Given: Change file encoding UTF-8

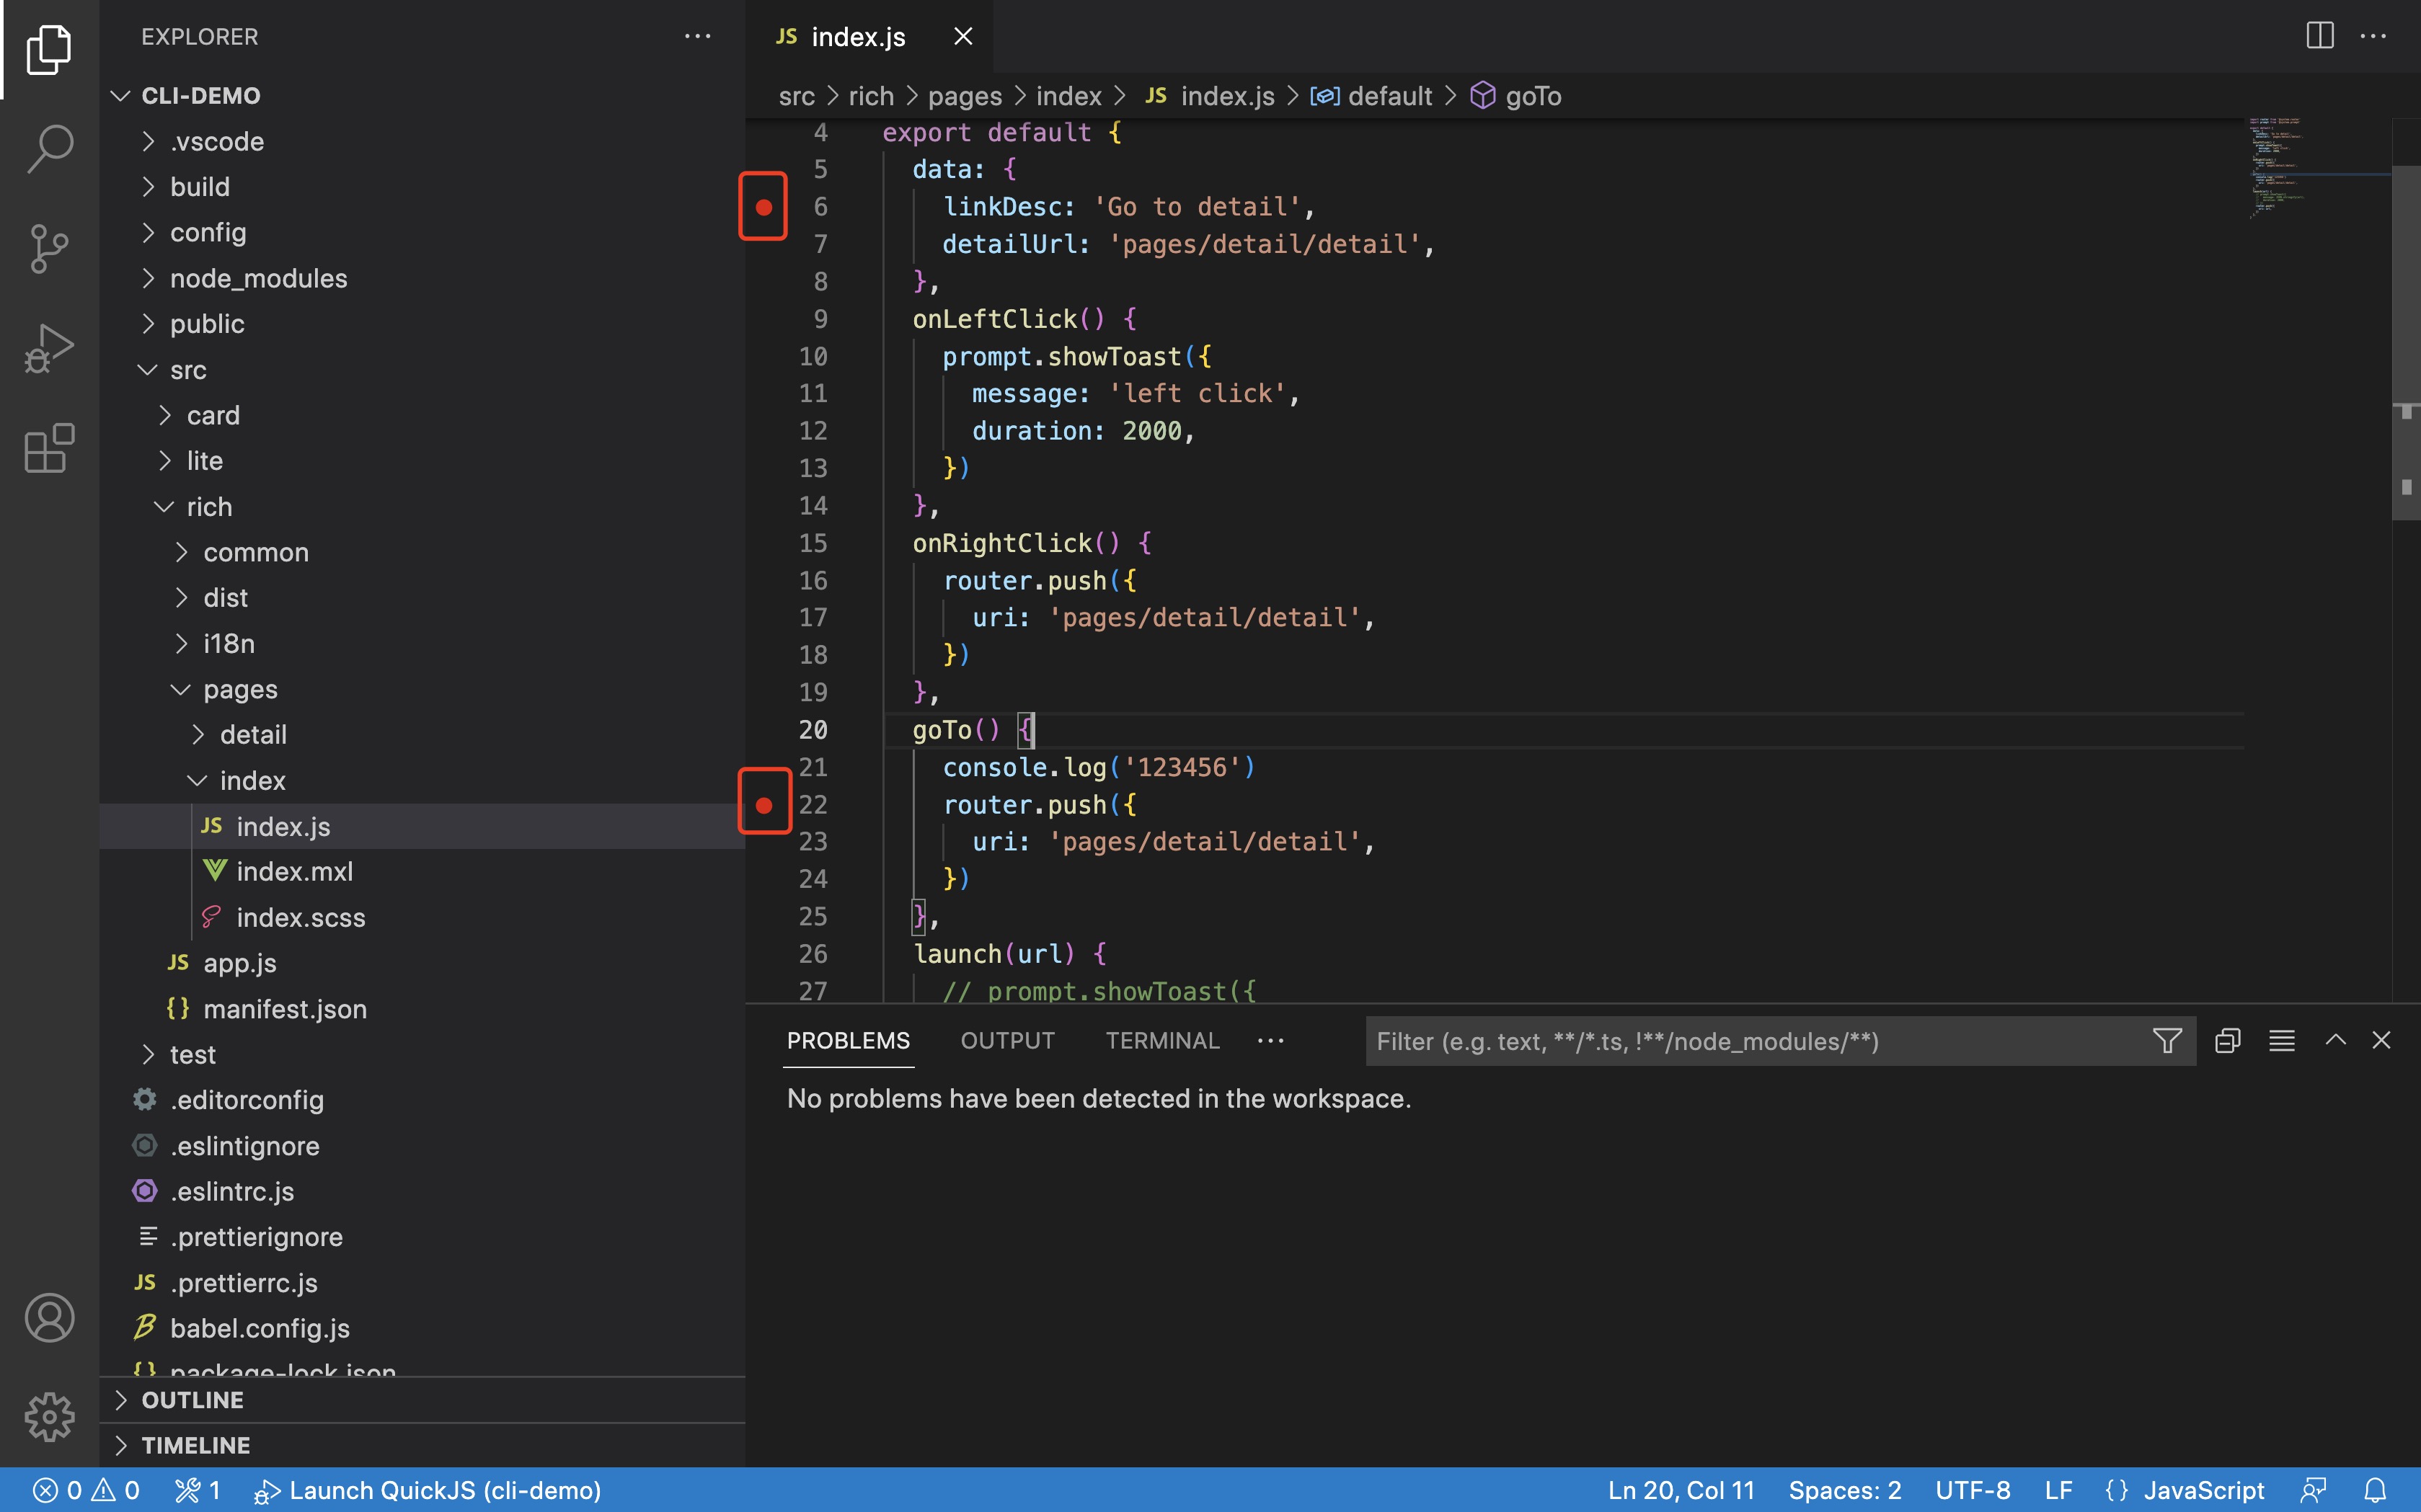Looking at the screenshot, I should coord(1973,1490).
